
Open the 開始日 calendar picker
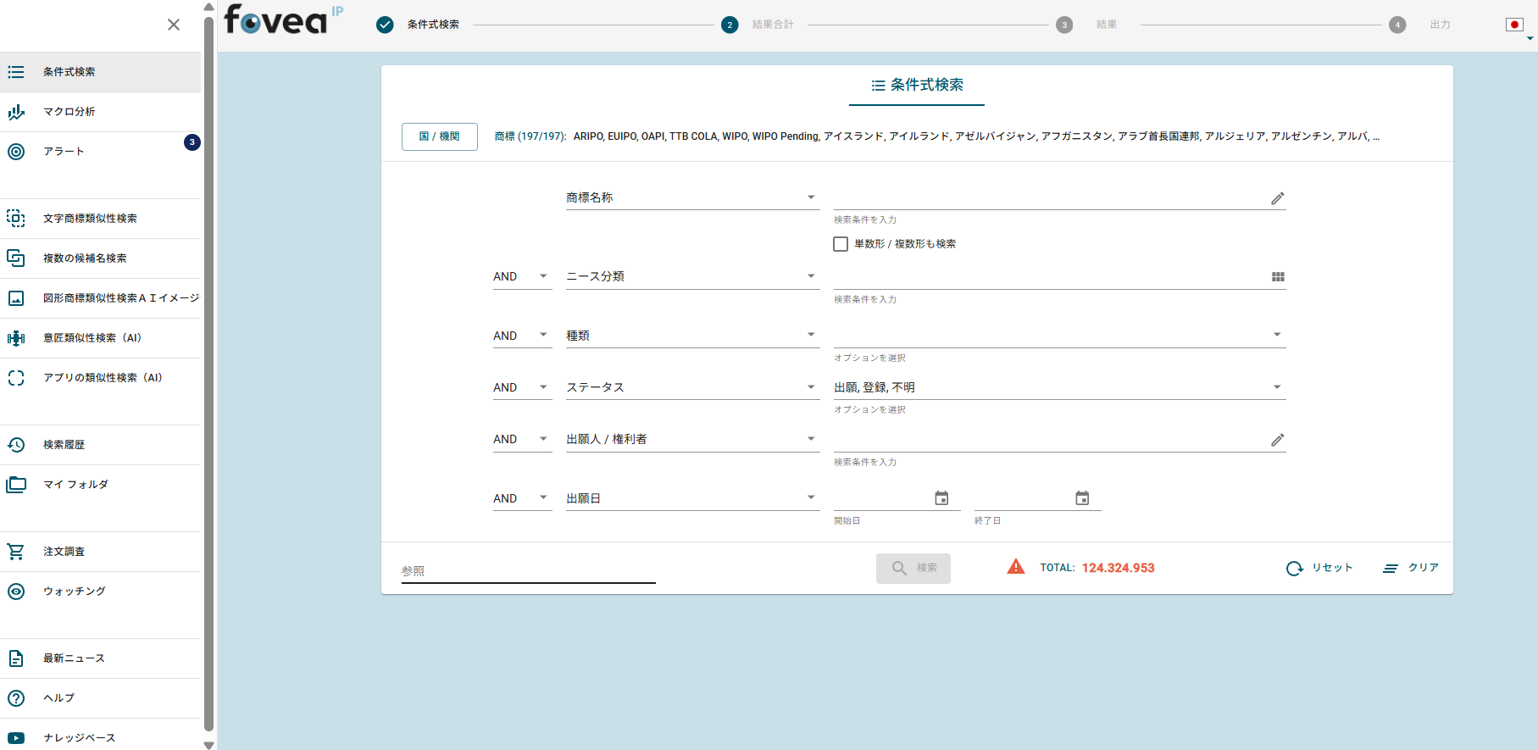point(941,498)
